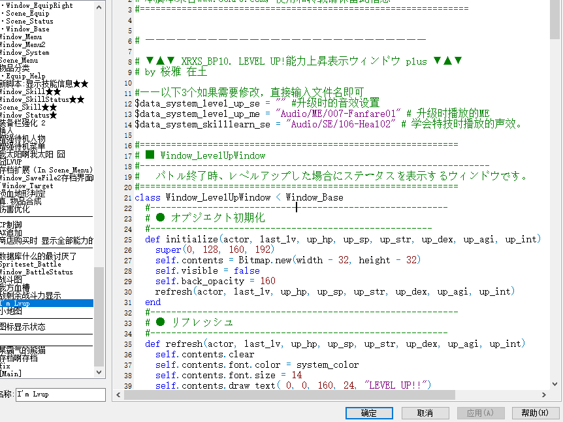563x422 pixels.
Task: Select the 图标显示状态 script
Action: (x=23, y=327)
